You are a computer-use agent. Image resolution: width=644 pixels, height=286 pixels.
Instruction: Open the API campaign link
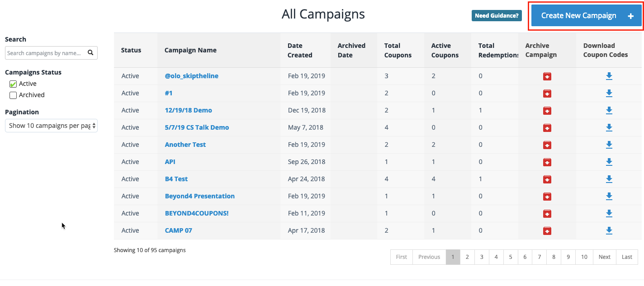point(170,162)
